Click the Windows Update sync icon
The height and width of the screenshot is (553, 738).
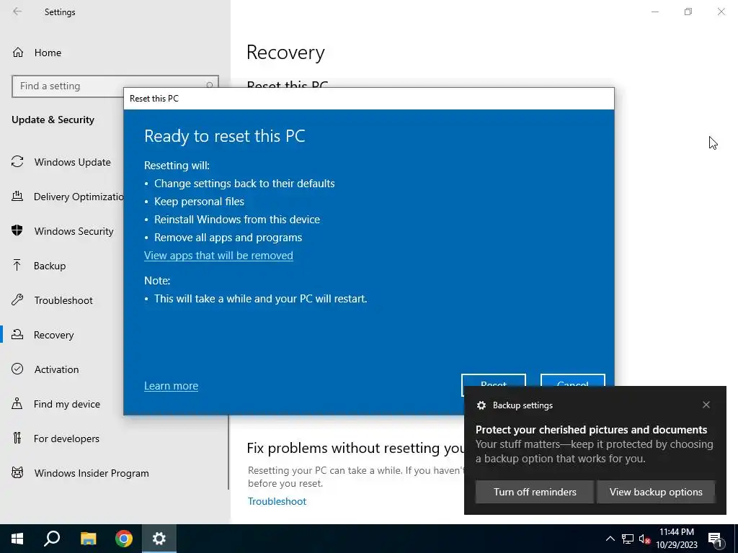coord(17,162)
